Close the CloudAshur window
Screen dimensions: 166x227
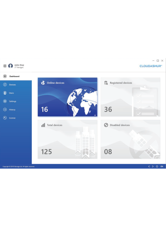coord(162,61)
